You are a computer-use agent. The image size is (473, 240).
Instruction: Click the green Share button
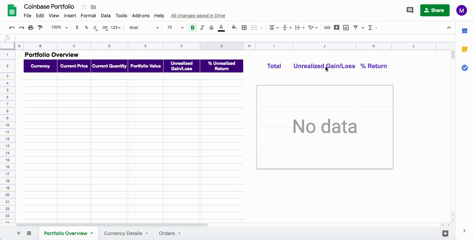point(435,10)
